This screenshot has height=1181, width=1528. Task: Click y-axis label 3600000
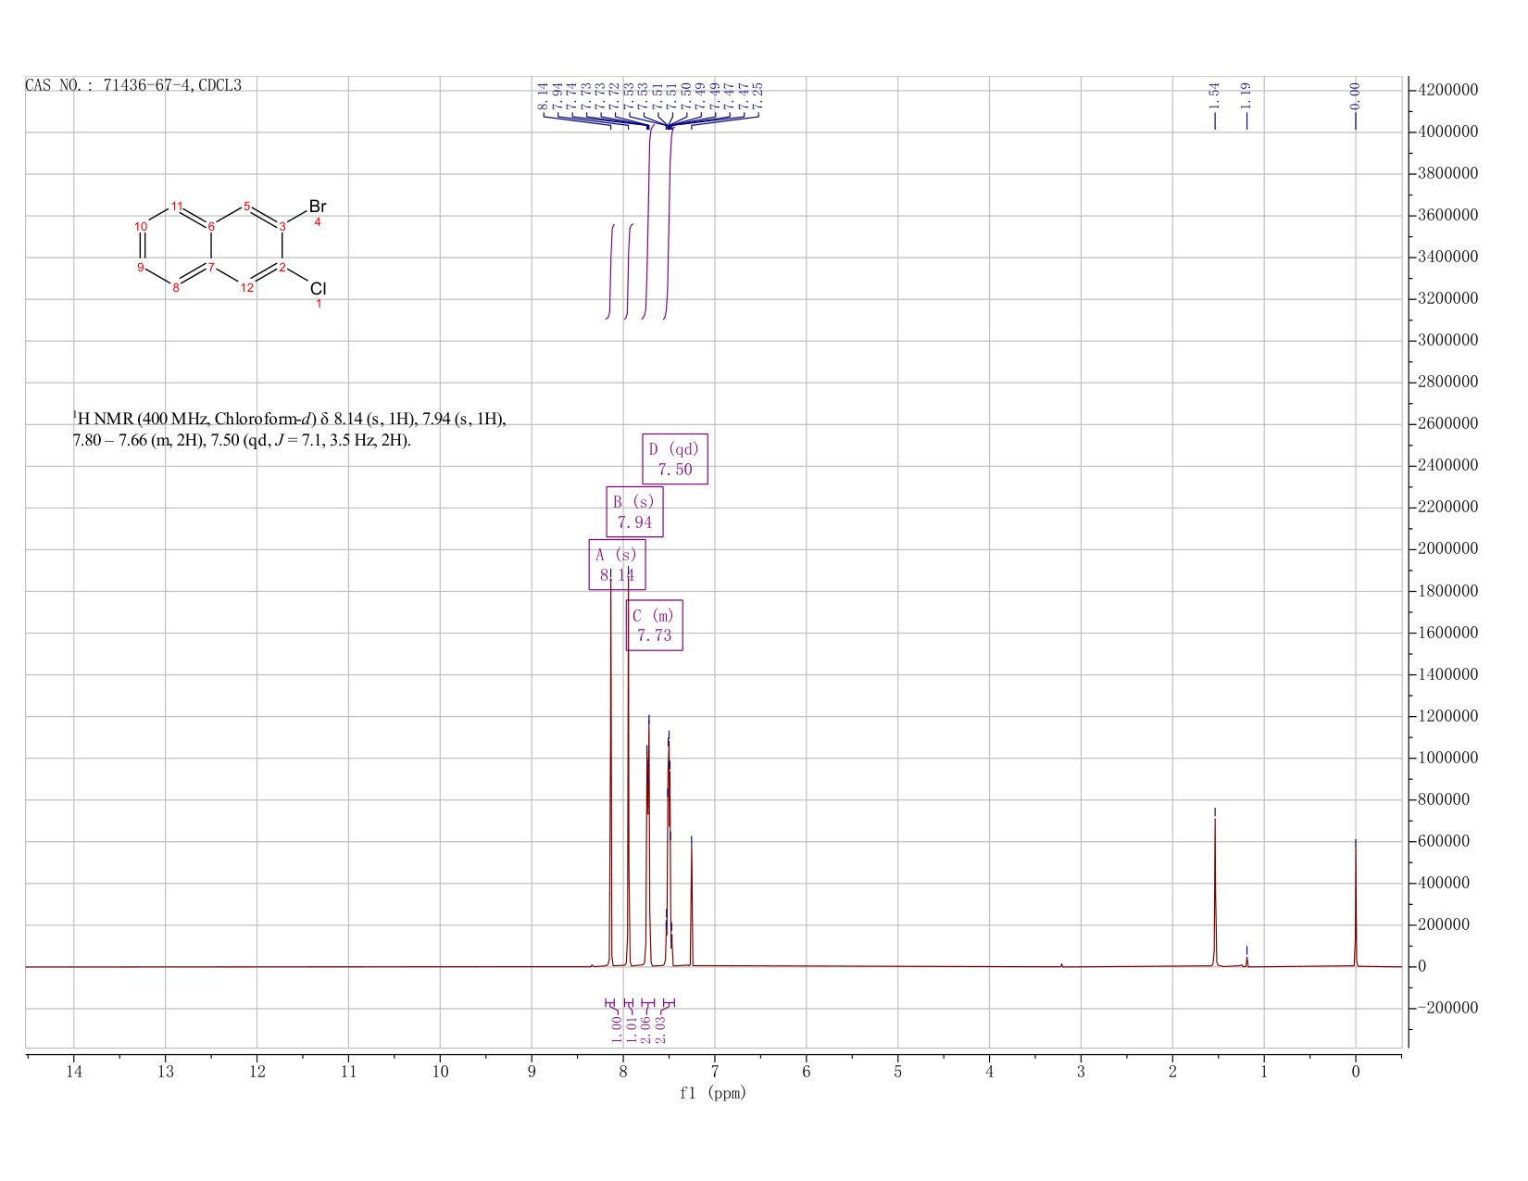click(1447, 215)
